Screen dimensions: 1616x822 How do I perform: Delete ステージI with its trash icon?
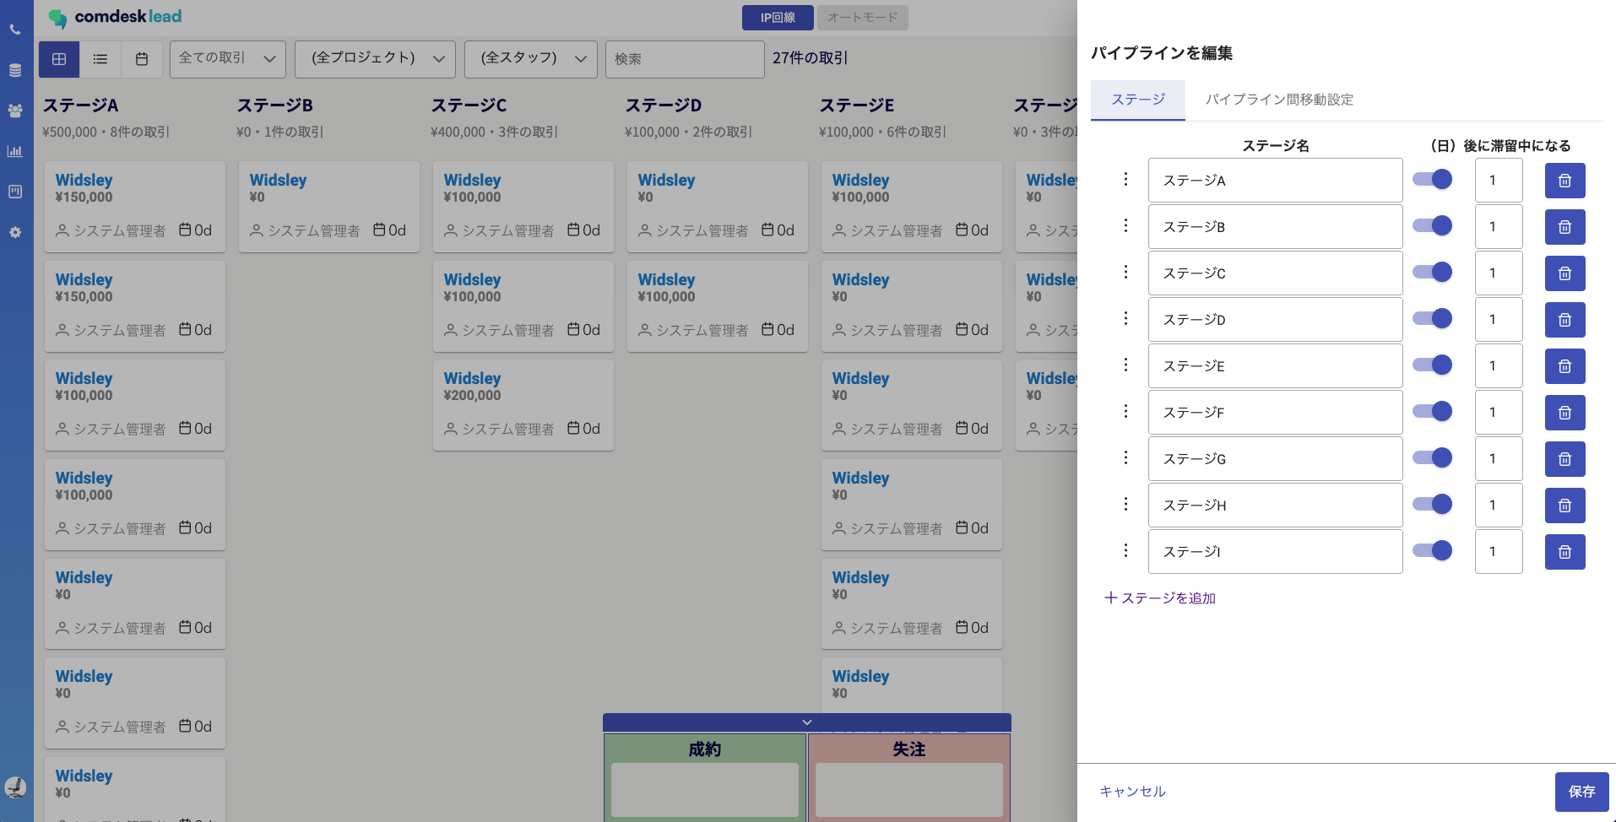point(1564,552)
